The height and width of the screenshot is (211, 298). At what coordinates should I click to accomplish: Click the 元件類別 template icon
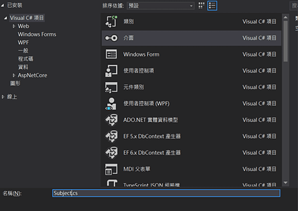pyautogui.click(x=111, y=87)
